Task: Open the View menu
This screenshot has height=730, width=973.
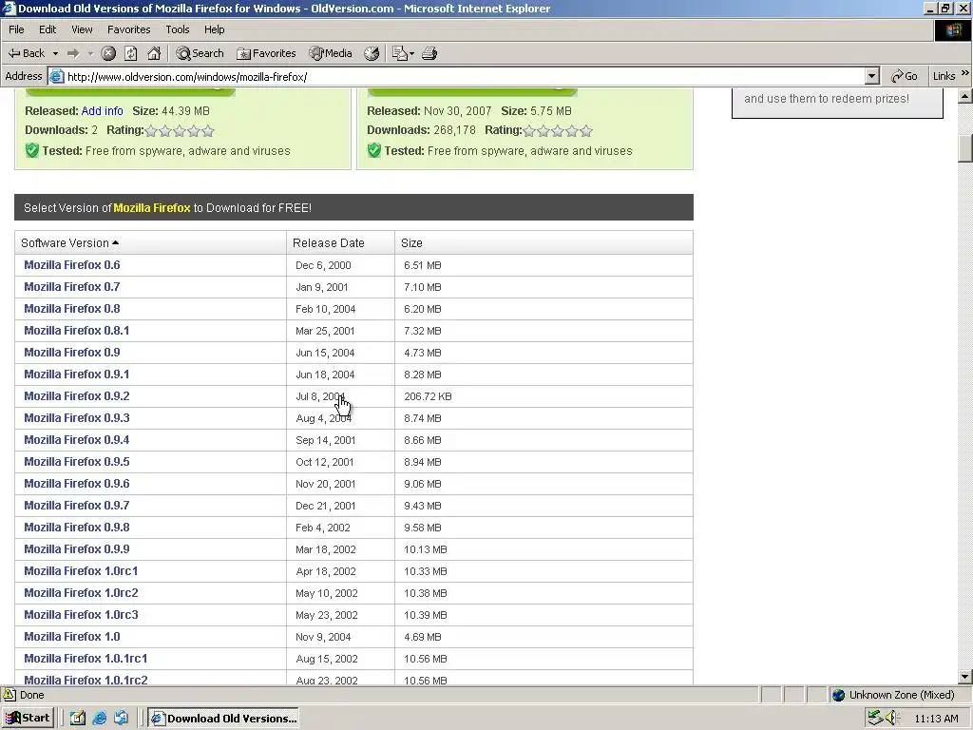Action: click(82, 29)
